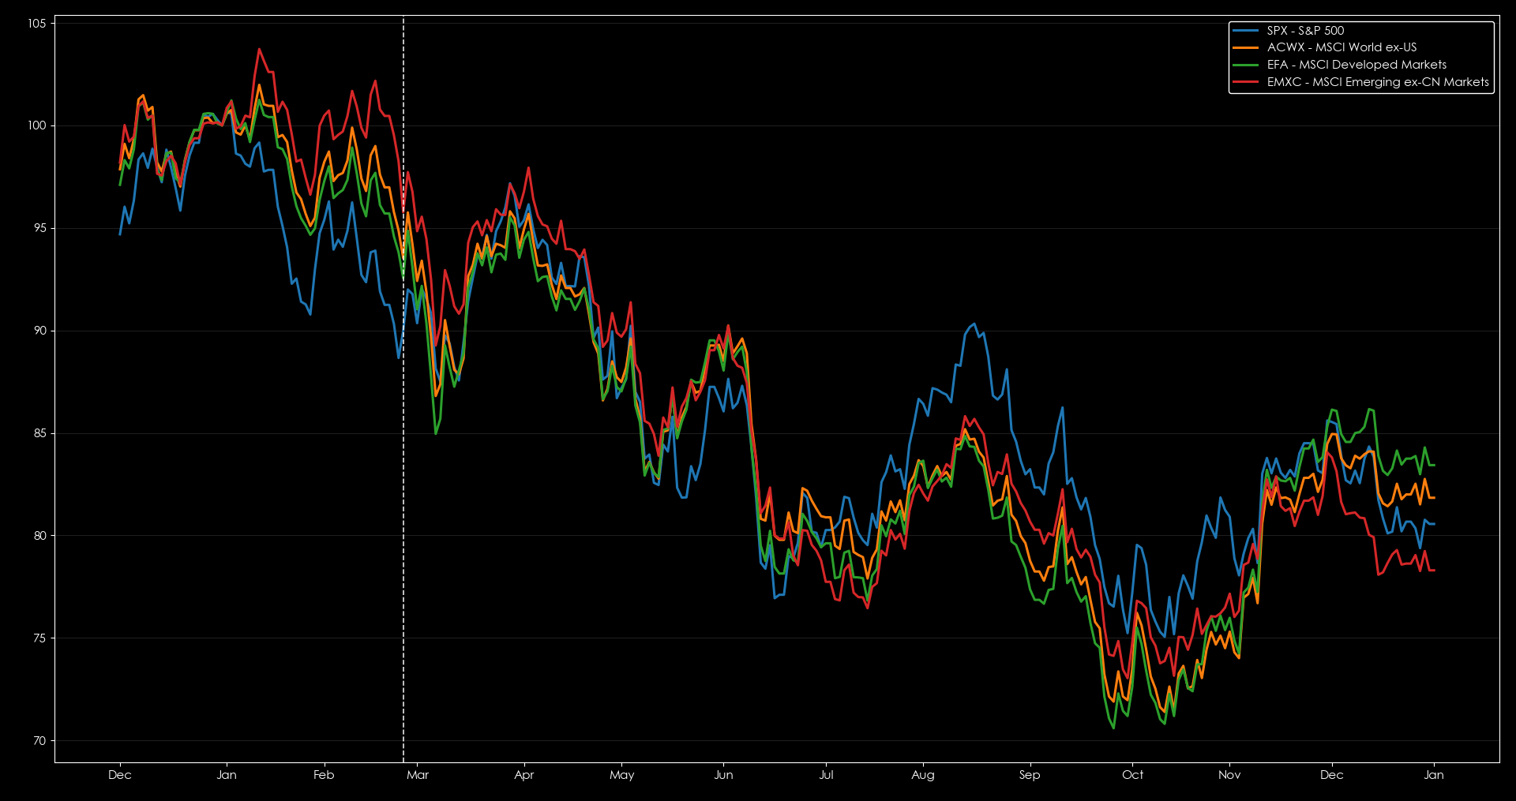Click the ACWX - MSCI World ex-US legend label

click(x=1342, y=47)
